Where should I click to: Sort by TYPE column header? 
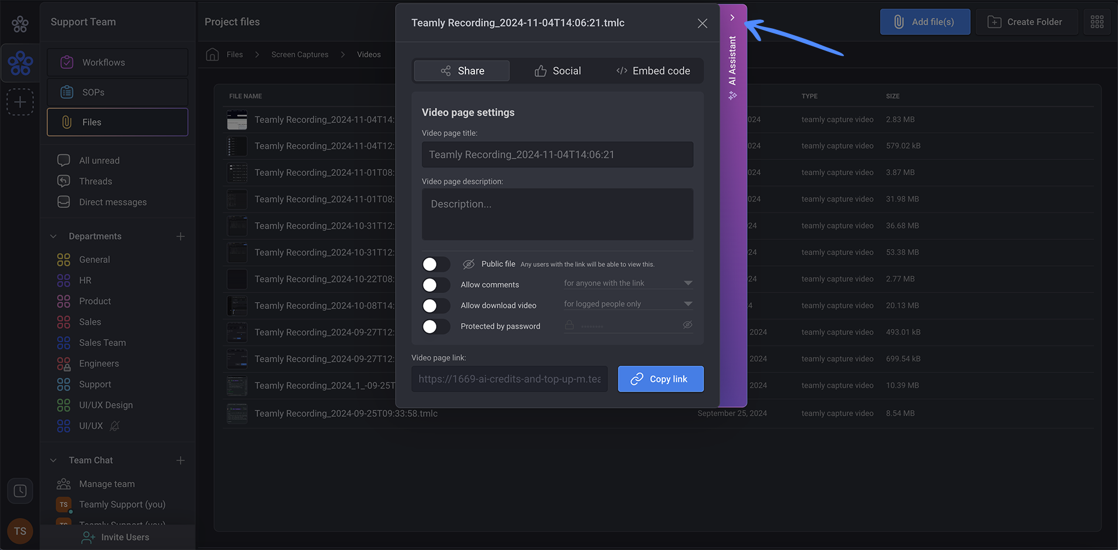pos(809,96)
